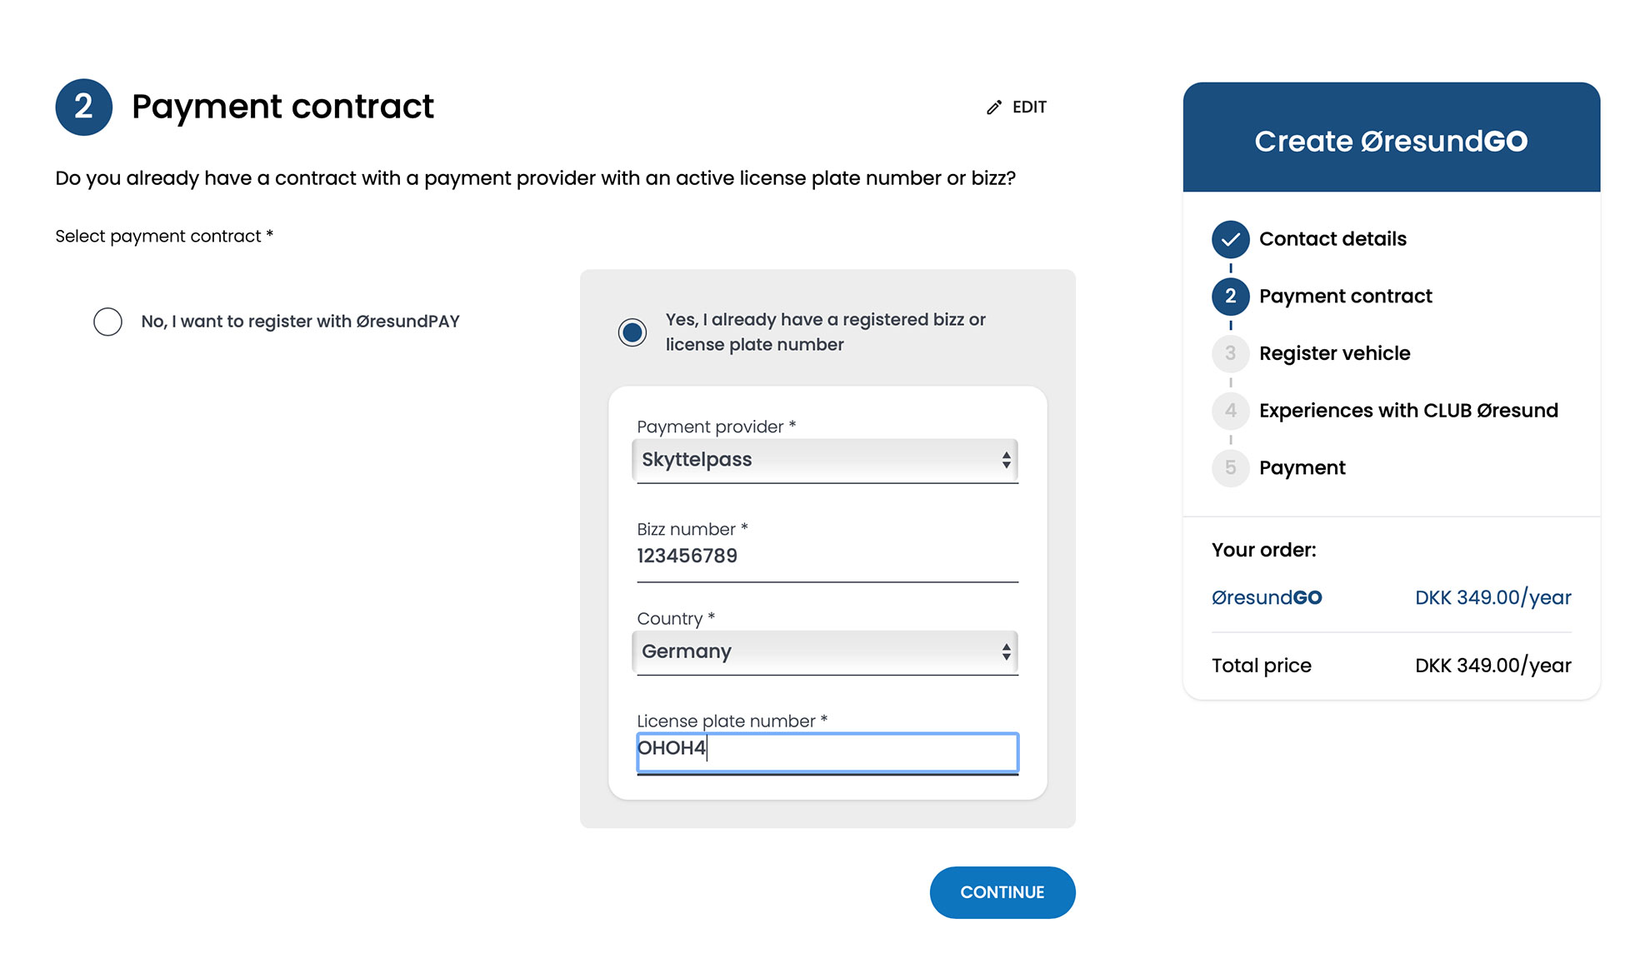Screen dimensions: 1650x963
Task: Click the License plate number input field
Action: [x=827, y=749]
